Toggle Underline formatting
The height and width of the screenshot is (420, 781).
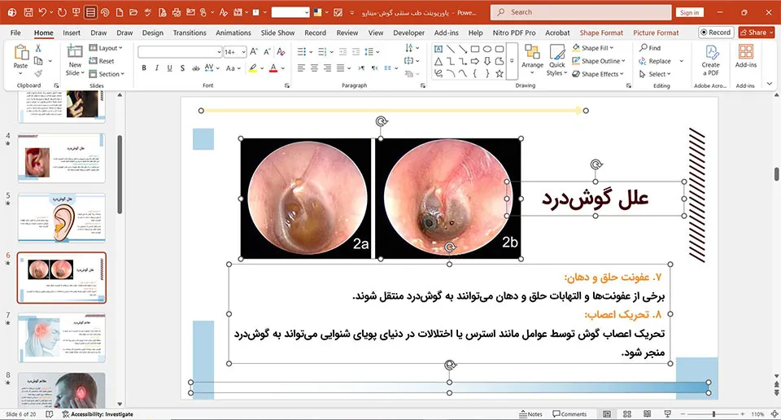169,68
